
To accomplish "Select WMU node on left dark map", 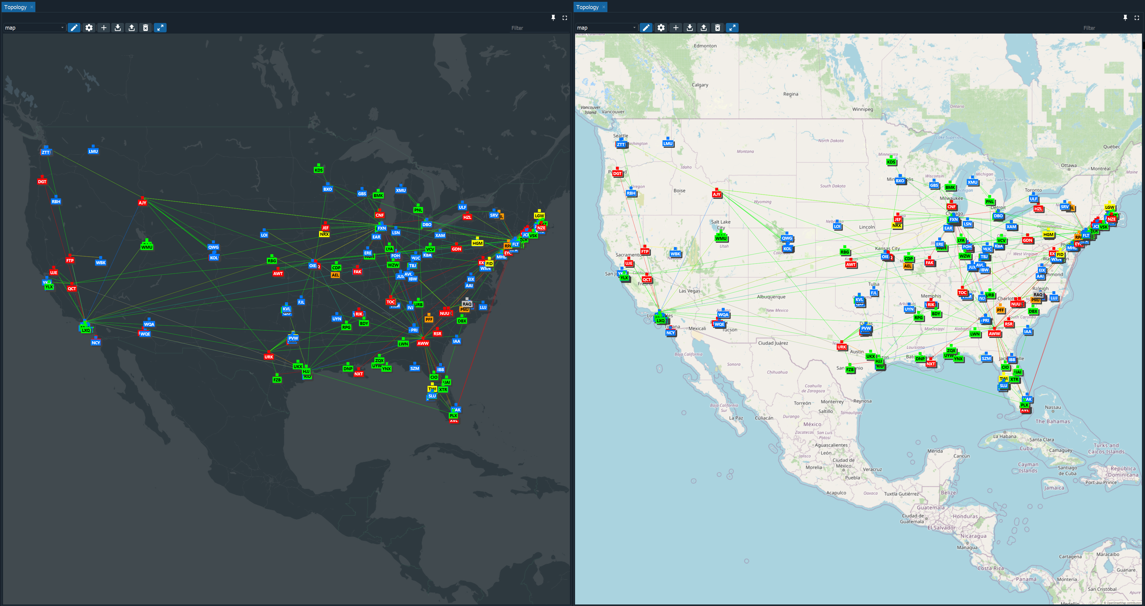I will [147, 247].
